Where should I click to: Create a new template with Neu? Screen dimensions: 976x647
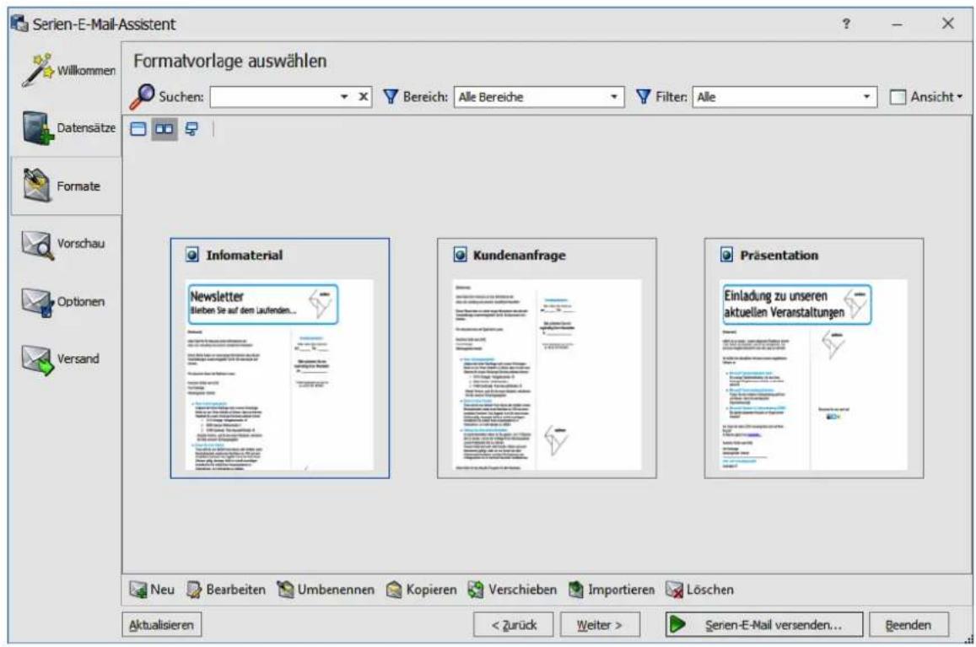tap(152, 589)
